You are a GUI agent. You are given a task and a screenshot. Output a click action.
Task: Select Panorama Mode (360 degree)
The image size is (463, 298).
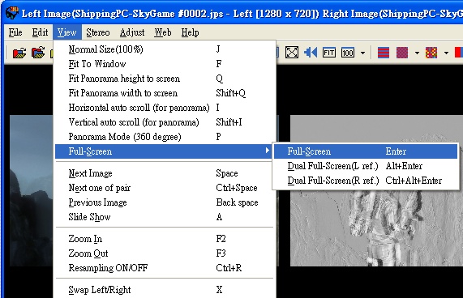click(164, 137)
